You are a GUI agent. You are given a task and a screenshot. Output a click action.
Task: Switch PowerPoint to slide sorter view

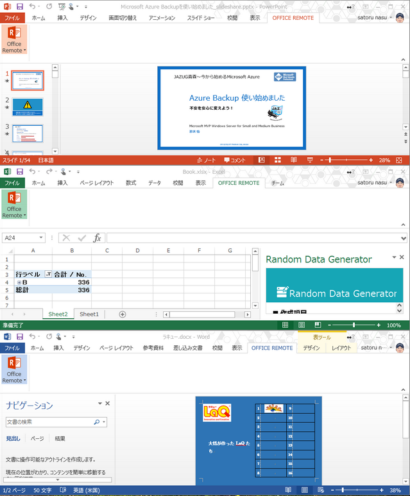277,160
